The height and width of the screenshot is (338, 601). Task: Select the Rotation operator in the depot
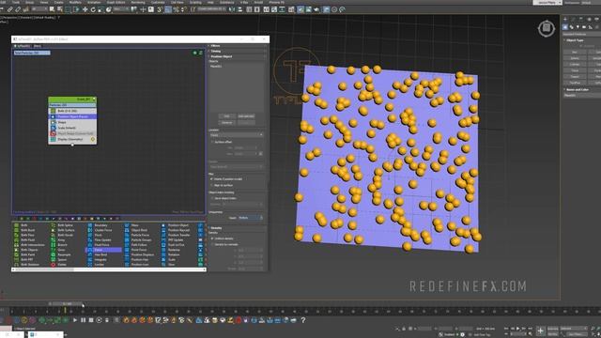[x=171, y=254]
